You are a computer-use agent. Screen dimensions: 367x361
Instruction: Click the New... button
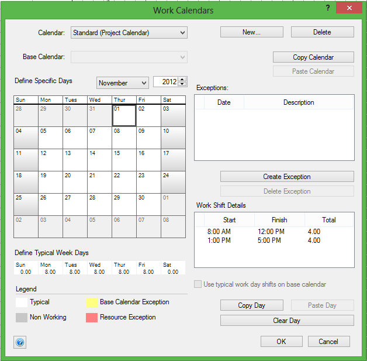coord(251,32)
